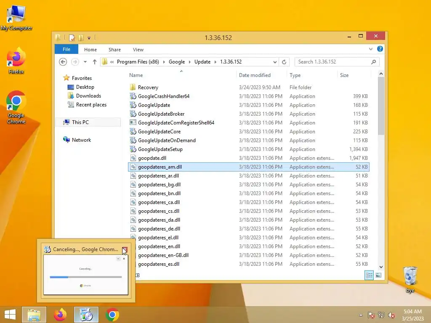Open Downloads in the navigation pane
Screen dimensions: 431x323
pyautogui.click(x=88, y=96)
